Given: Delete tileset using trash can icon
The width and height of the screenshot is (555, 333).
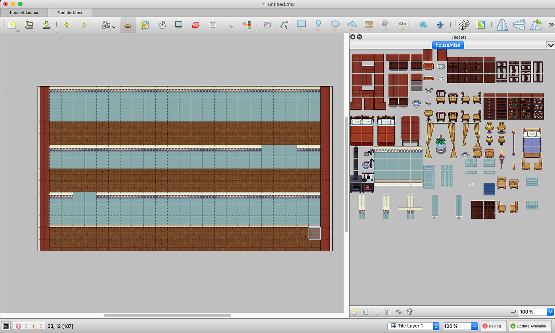Looking at the screenshot, I should click(x=410, y=312).
